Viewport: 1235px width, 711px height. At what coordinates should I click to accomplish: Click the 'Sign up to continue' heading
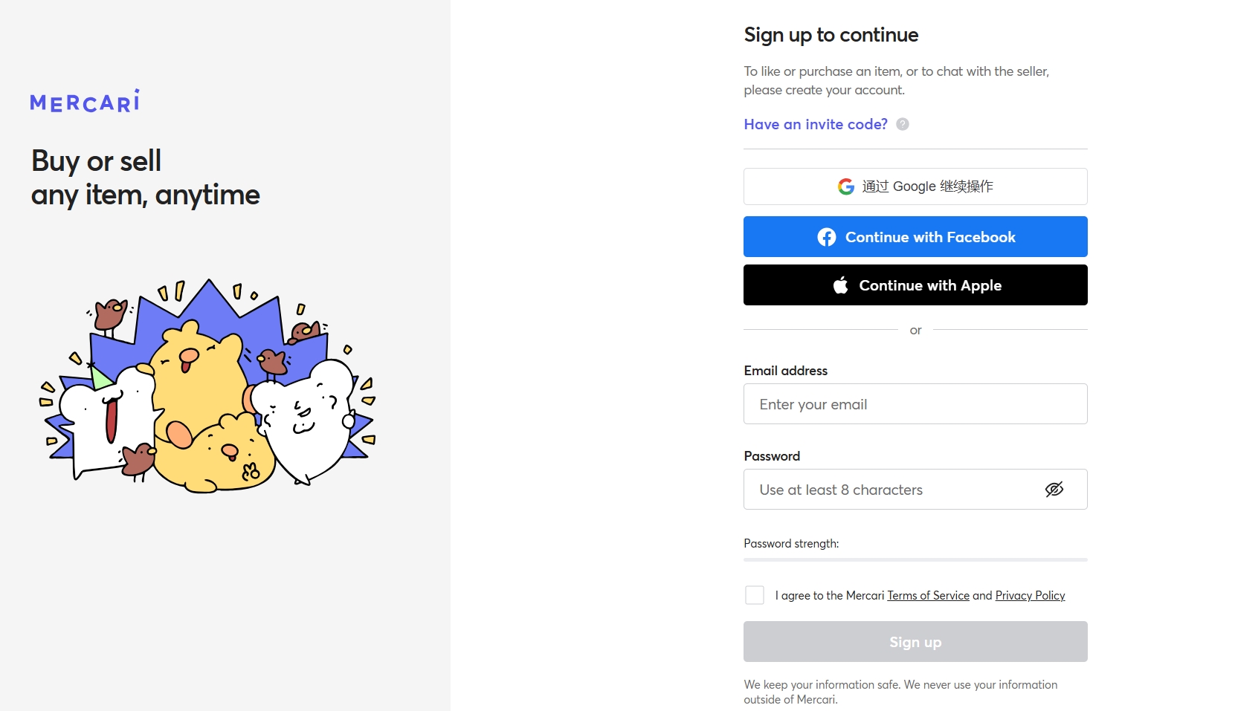tap(831, 35)
